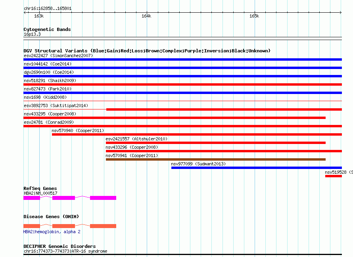Open the nsv433295 (Cooper2008) loss bar

coord(175,118)
